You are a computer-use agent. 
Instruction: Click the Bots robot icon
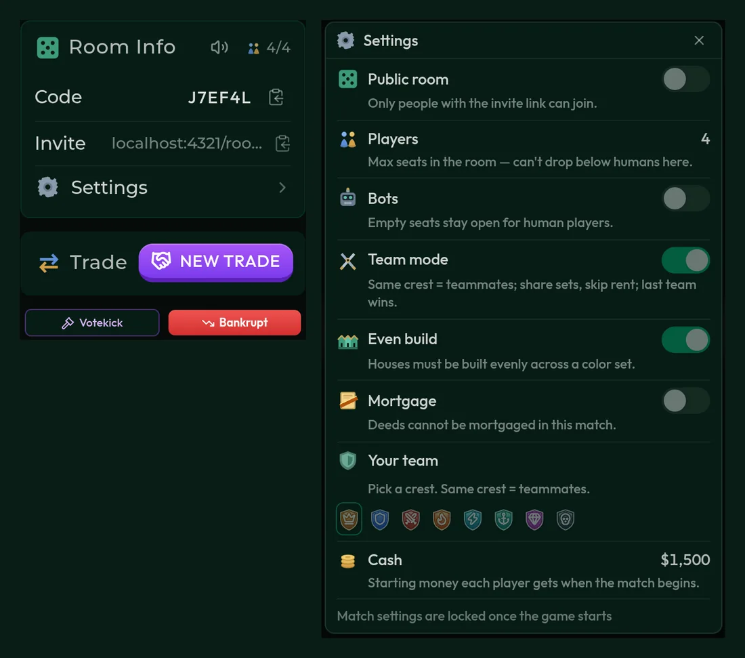[x=348, y=197]
